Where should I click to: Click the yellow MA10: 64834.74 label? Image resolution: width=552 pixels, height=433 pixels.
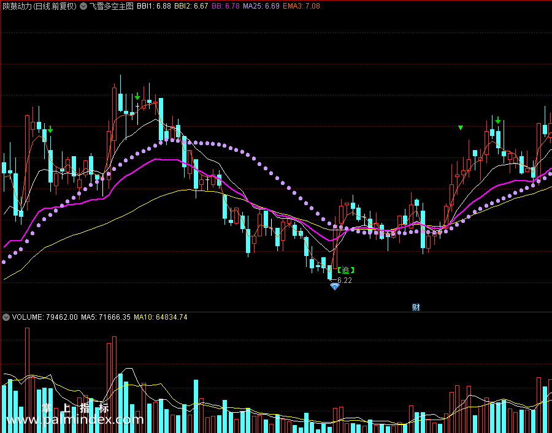pyautogui.click(x=161, y=317)
